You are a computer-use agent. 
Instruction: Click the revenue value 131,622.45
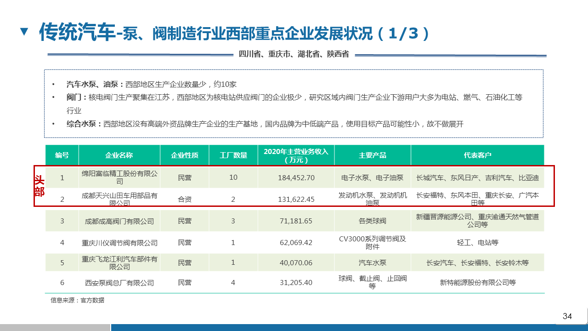click(x=296, y=200)
